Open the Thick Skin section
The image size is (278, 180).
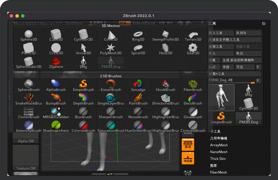click(218, 159)
